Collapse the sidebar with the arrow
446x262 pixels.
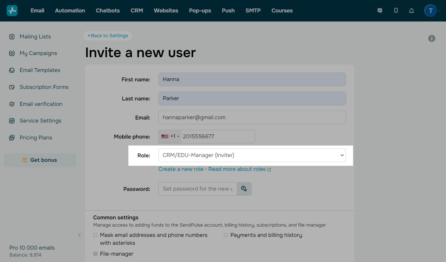point(80,235)
